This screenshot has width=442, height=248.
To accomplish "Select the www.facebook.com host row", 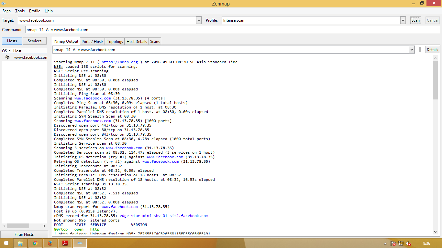I will point(24,57).
